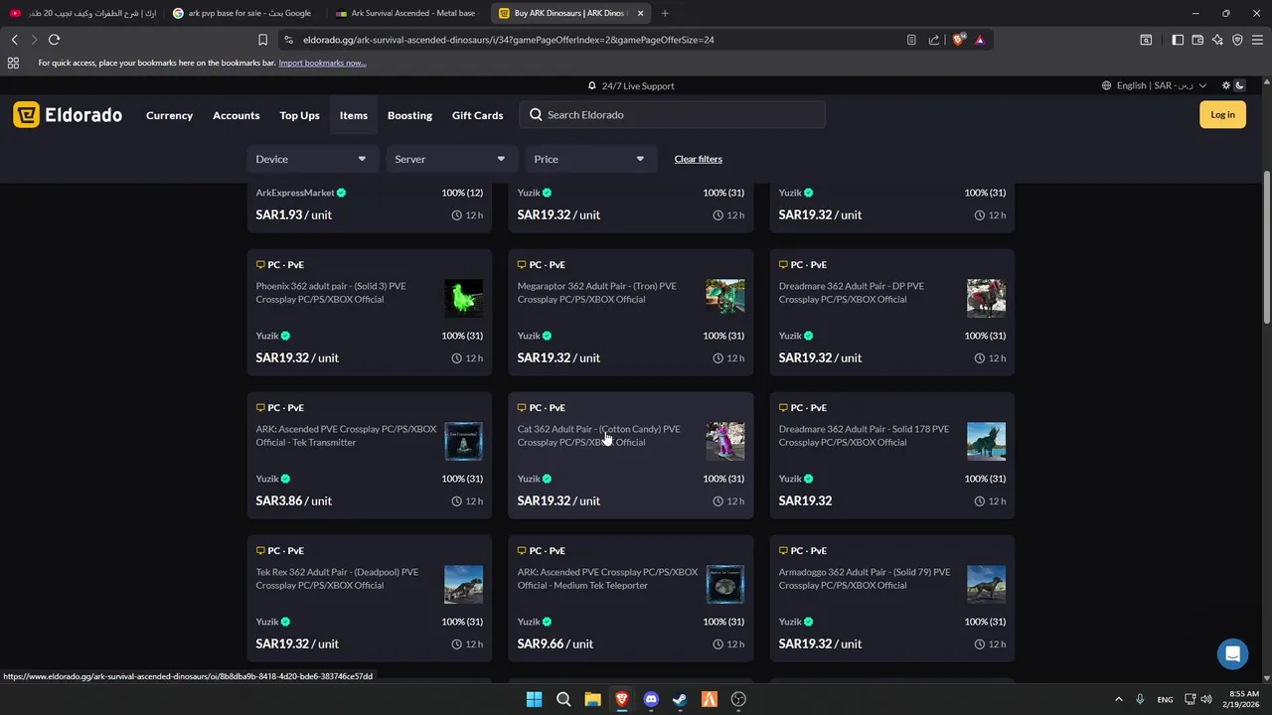Screen dimensions: 1272x715
Task: Open Medium Tek Teleporter thumbnail
Action: click(724, 584)
